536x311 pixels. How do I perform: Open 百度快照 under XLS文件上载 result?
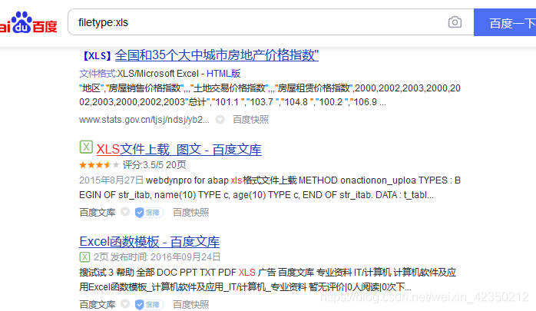pyautogui.click(x=190, y=213)
